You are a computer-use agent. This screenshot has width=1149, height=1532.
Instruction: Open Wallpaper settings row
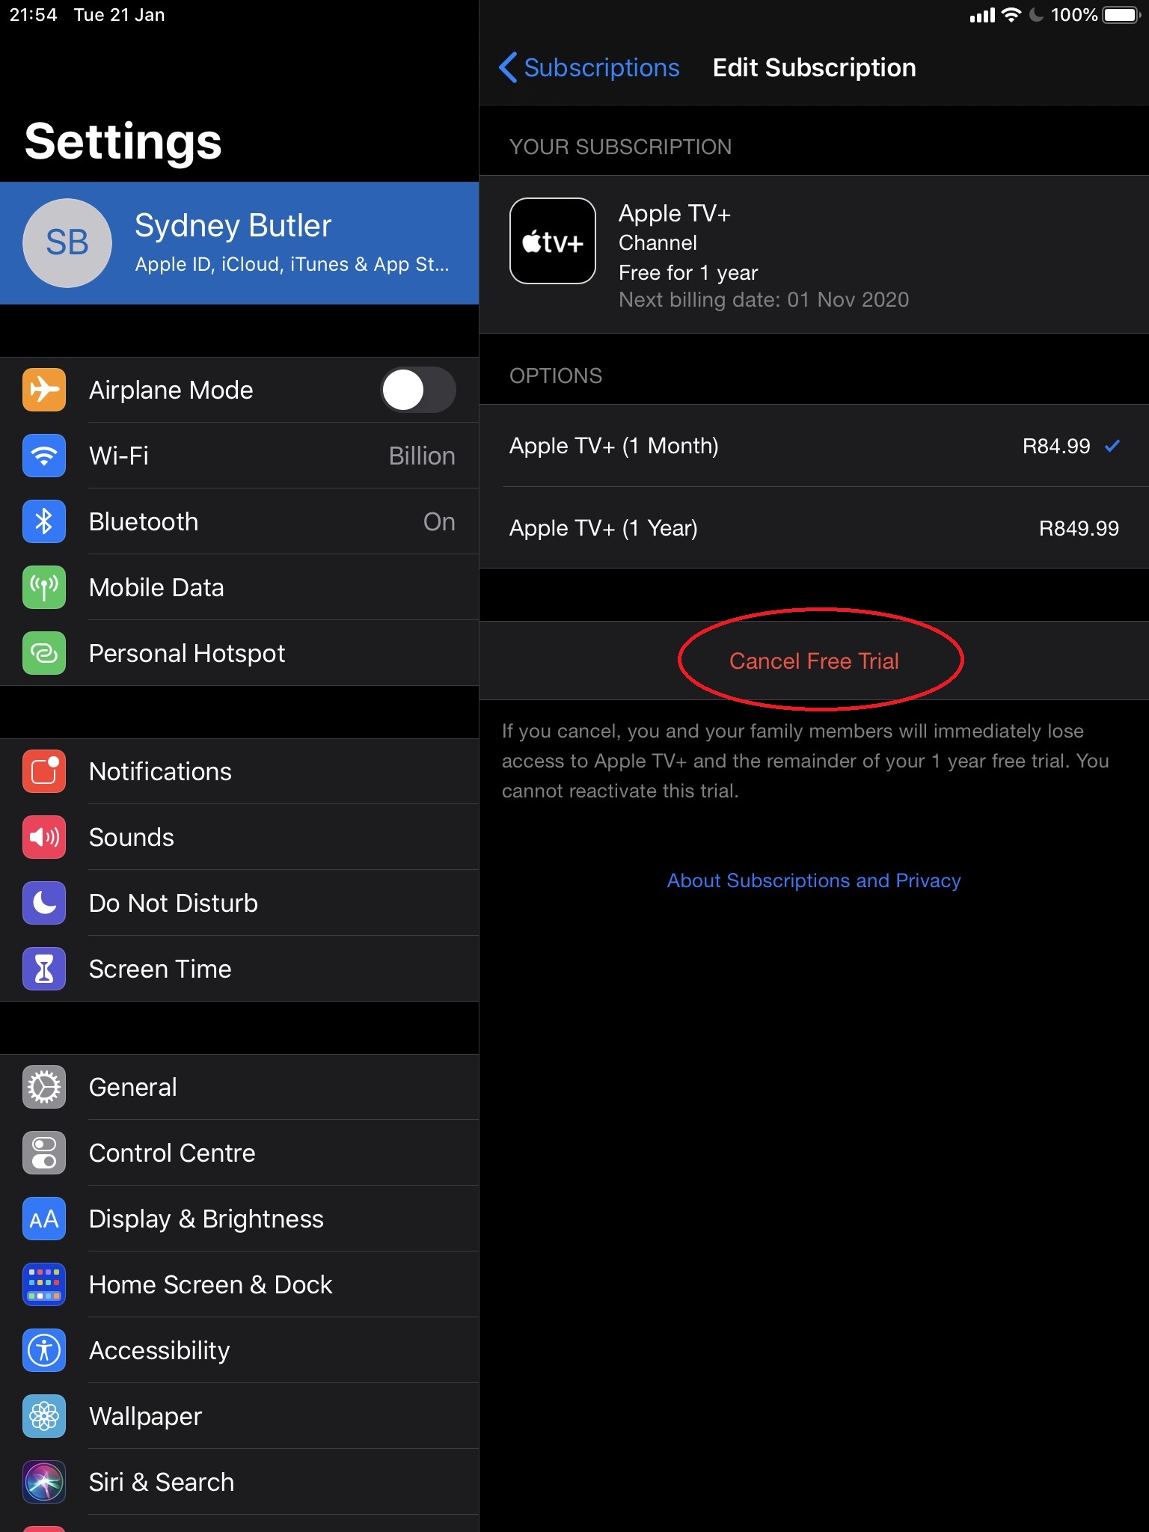click(239, 1416)
